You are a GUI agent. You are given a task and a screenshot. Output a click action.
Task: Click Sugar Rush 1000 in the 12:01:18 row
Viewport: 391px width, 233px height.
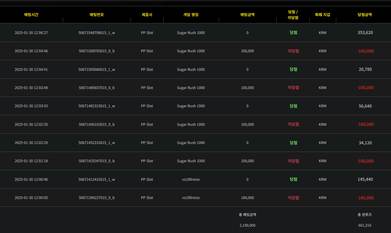pos(191,161)
